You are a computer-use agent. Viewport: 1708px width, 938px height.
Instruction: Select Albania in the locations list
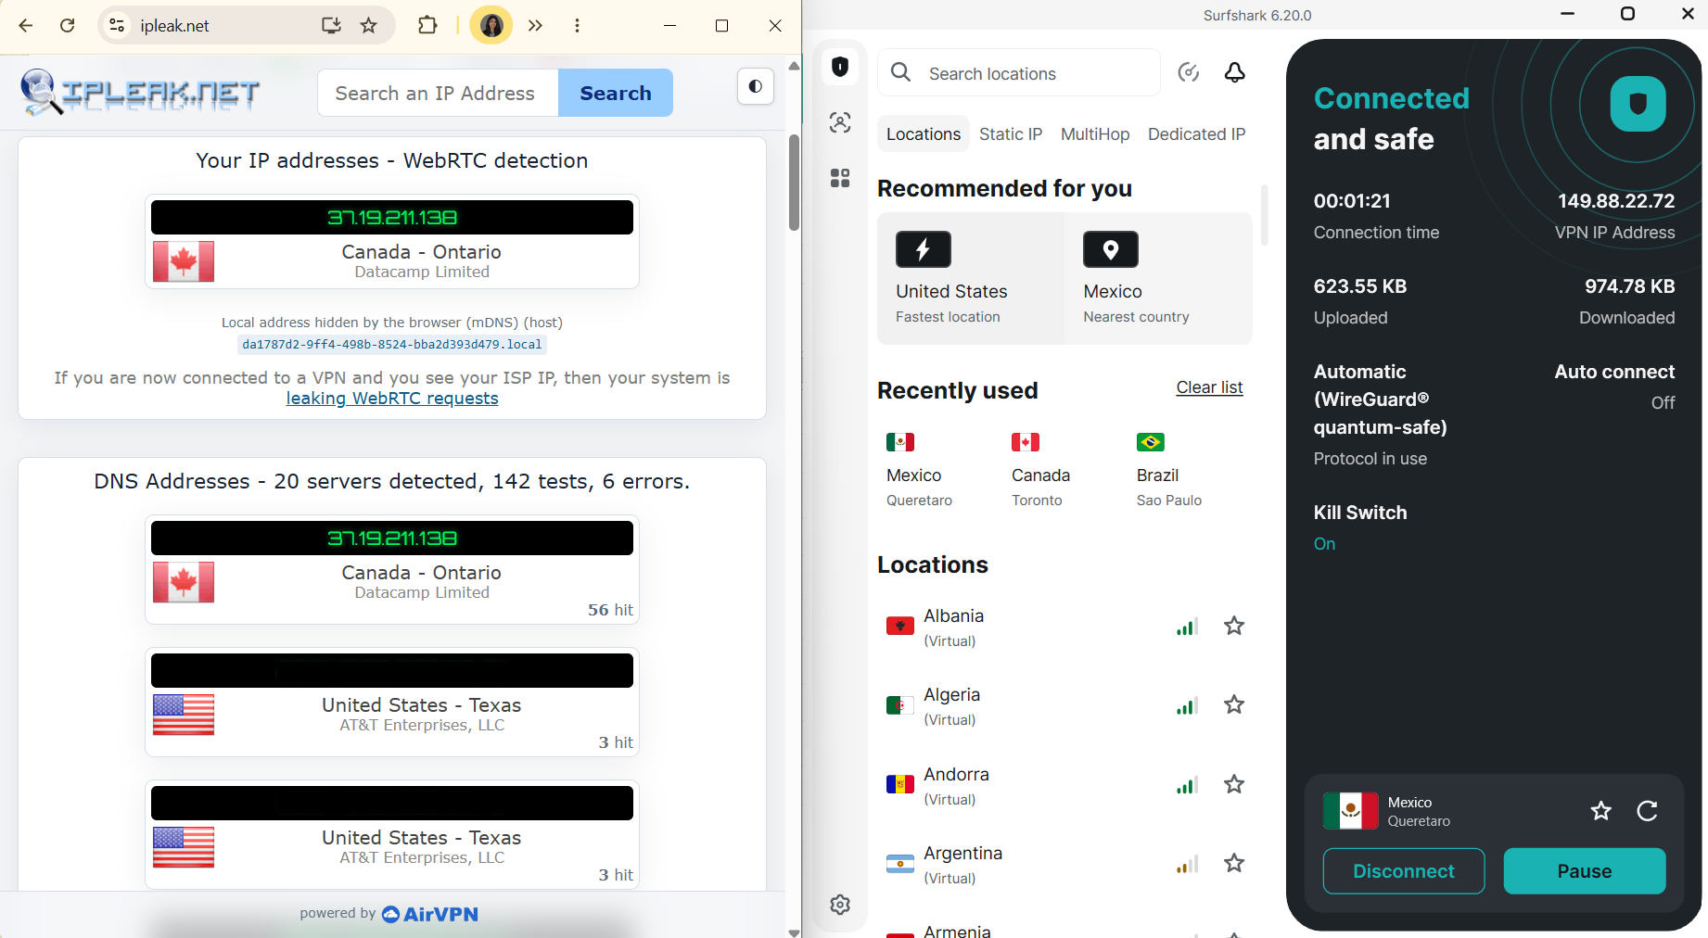pyautogui.click(x=1064, y=627)
